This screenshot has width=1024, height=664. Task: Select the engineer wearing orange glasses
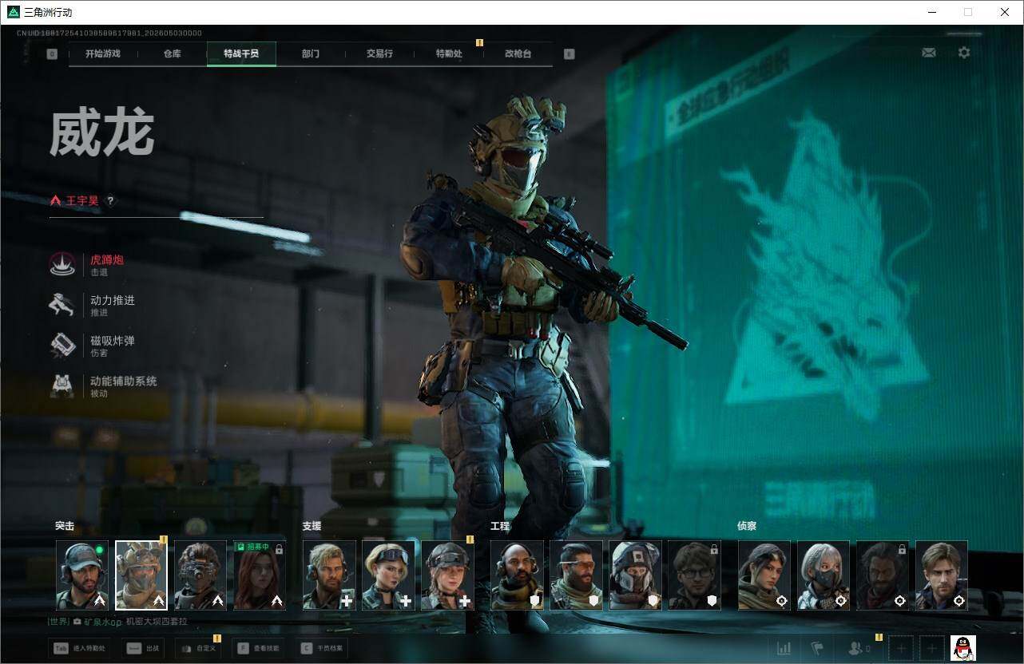[x=576, y=575]
